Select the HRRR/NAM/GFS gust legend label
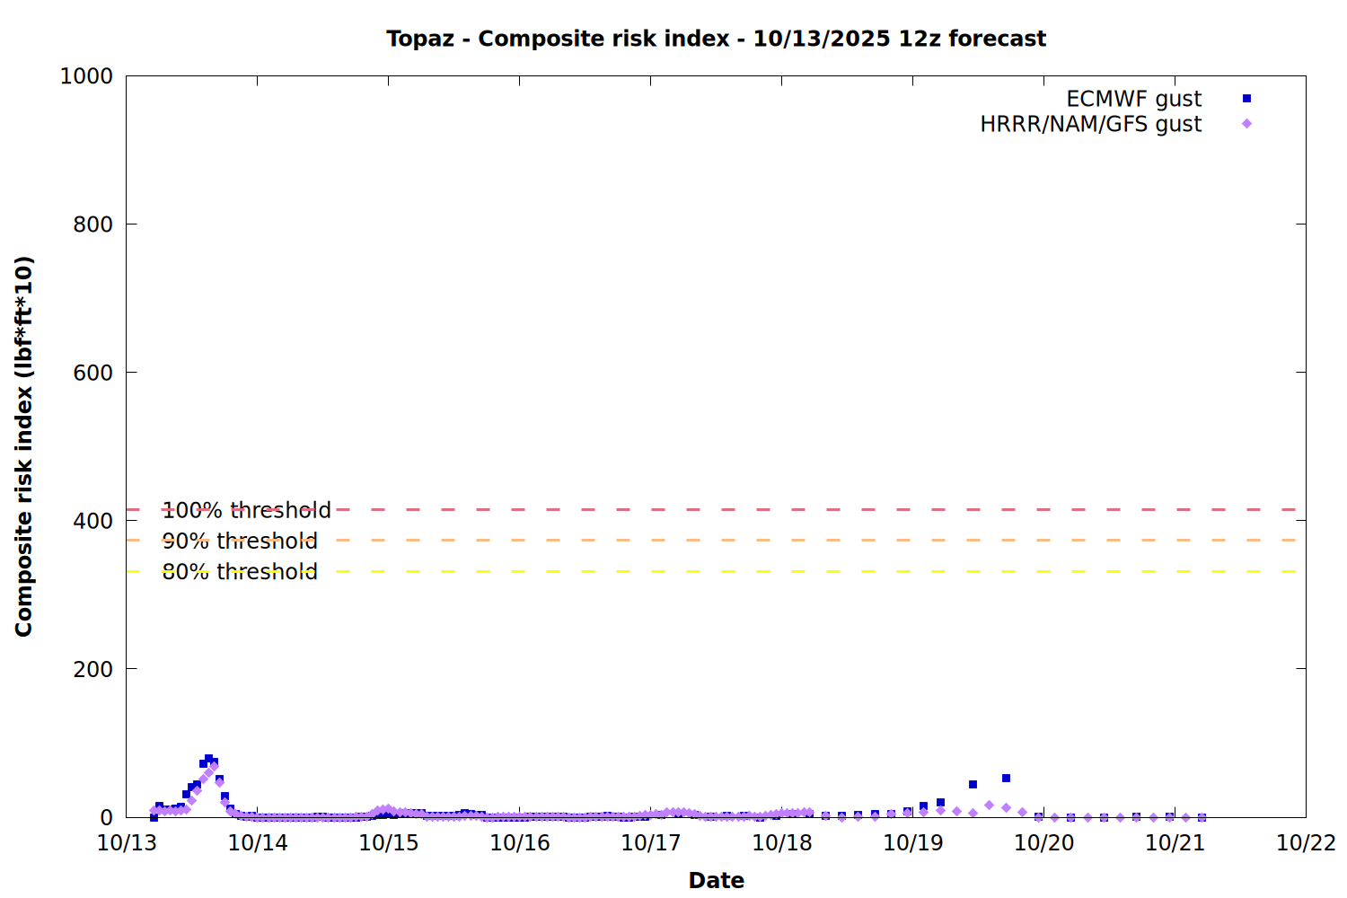 1090,124
